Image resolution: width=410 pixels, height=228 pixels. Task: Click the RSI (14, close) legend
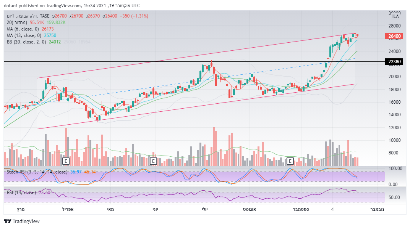click(21, 193)
